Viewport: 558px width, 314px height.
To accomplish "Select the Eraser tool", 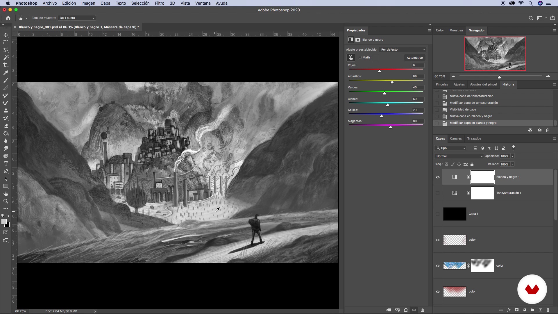I will coord(6,126).
